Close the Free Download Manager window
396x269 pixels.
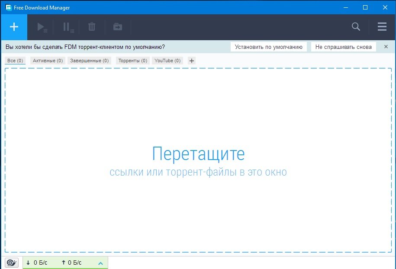coord(385,8)
